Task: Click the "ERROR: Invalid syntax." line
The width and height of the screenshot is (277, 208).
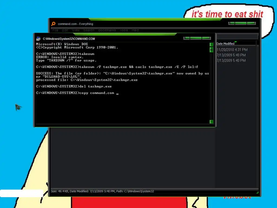Action: (x=60, y=57)
